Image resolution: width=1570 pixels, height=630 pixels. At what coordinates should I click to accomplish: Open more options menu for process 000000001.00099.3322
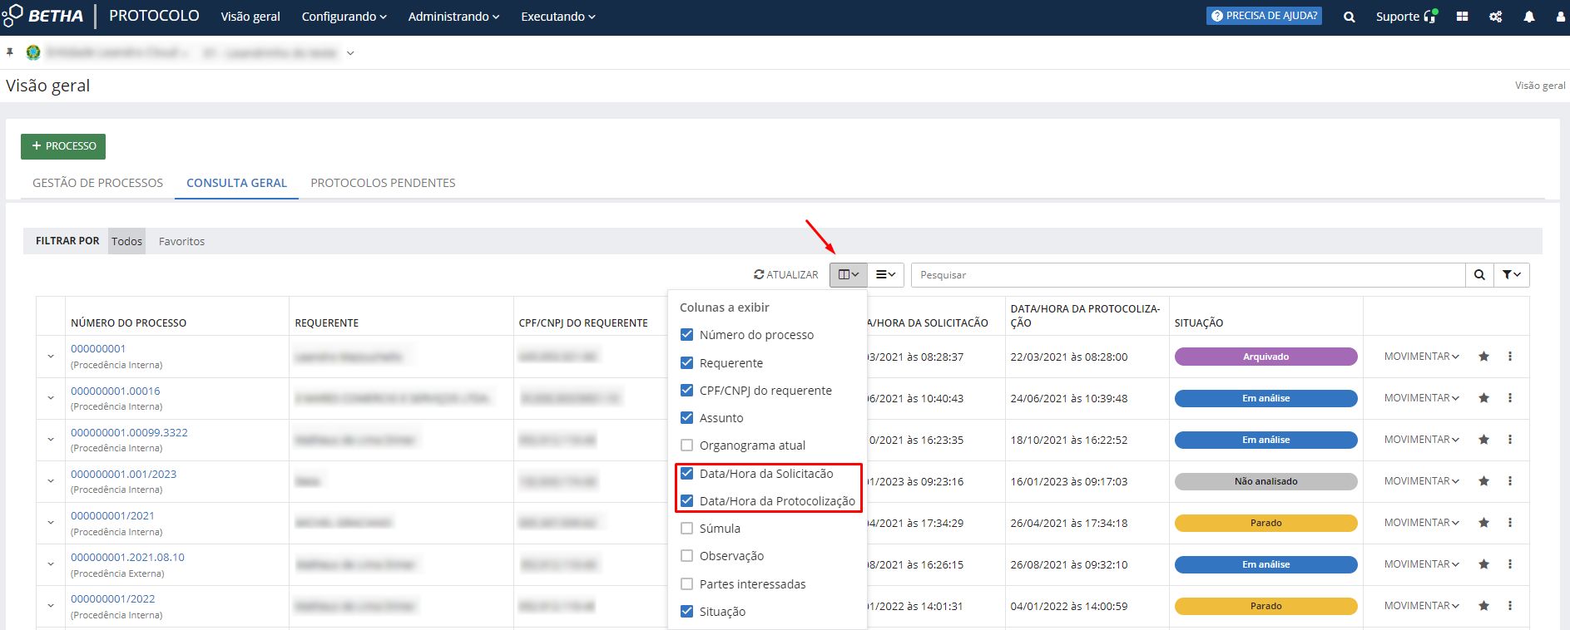pos(1510,440)
